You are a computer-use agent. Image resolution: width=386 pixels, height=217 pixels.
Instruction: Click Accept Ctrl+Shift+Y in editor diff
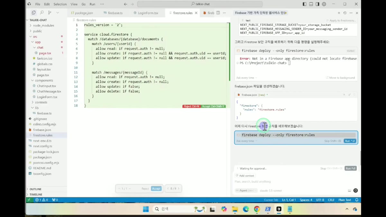click(x=213, y=106)
